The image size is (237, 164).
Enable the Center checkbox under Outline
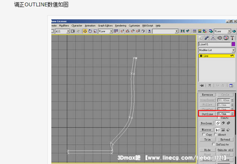pos(218,118)
